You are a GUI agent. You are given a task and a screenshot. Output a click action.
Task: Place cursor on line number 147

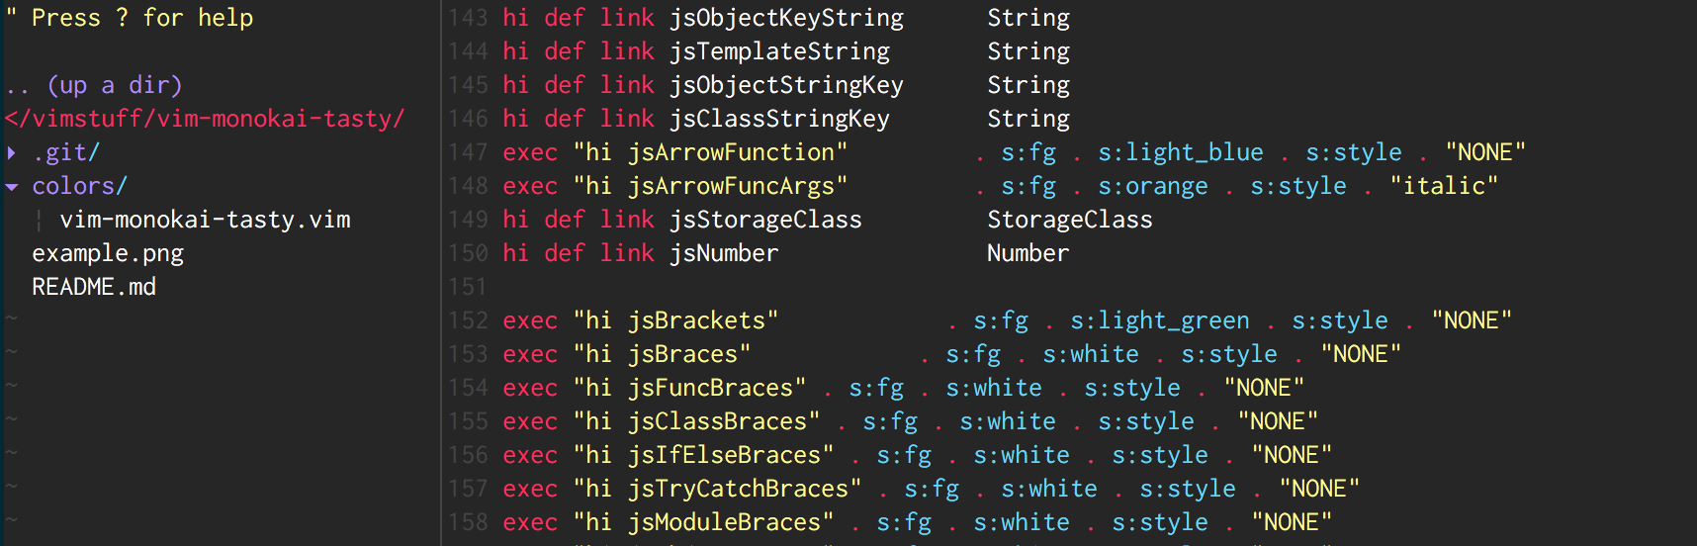pos(468,152)
